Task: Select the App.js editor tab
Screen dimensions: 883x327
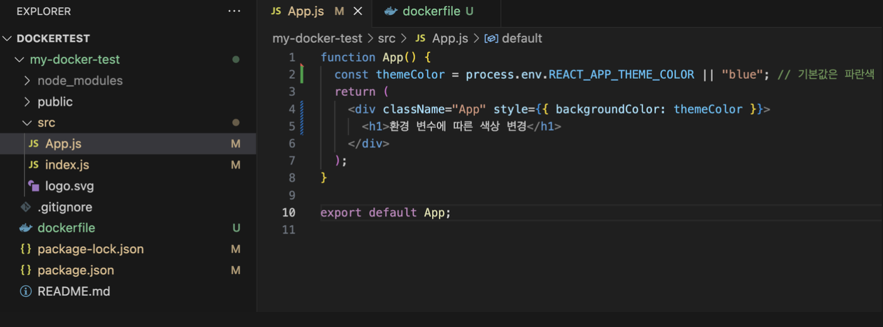Action: 315,11
